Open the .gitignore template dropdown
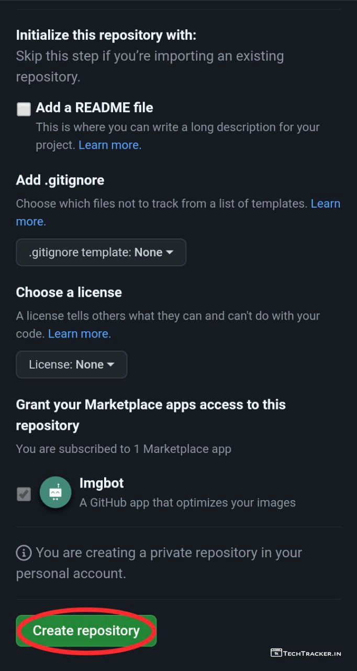This screenshot has height=671, width=357. (x=101, y=252)
